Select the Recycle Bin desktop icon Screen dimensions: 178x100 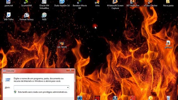(168, 98)
